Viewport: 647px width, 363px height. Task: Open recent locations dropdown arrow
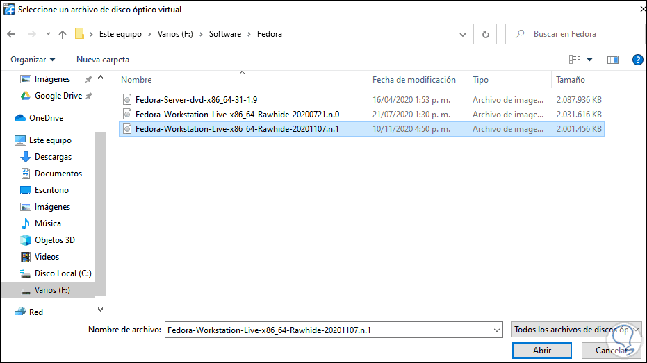click(x=48, y=34)
